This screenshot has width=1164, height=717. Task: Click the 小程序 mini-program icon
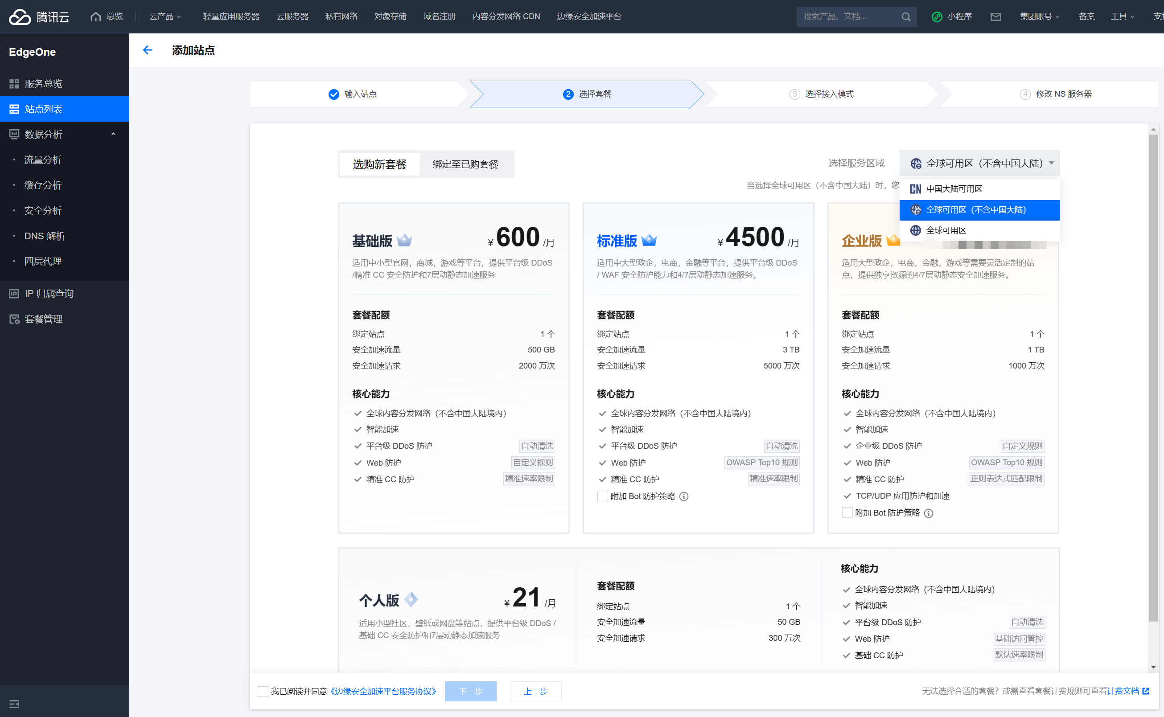pos(936,16)
